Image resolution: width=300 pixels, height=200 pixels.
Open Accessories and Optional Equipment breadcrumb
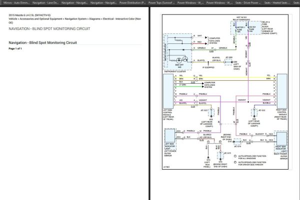point(41,19)
